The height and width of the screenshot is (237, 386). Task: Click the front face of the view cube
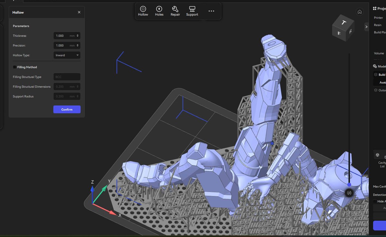click(339, 33)
